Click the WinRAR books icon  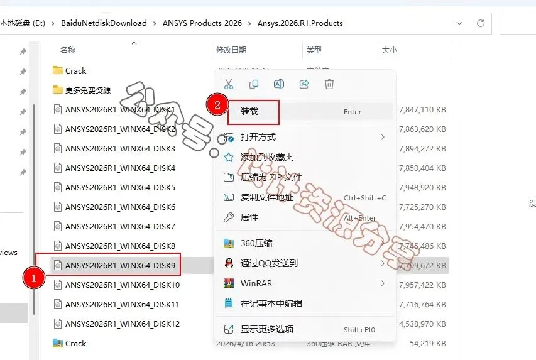(229, 283)
